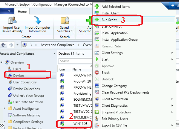179x129 pixels.
Task: Click the Users node icon in tree
Action: (x=10, y=69)
